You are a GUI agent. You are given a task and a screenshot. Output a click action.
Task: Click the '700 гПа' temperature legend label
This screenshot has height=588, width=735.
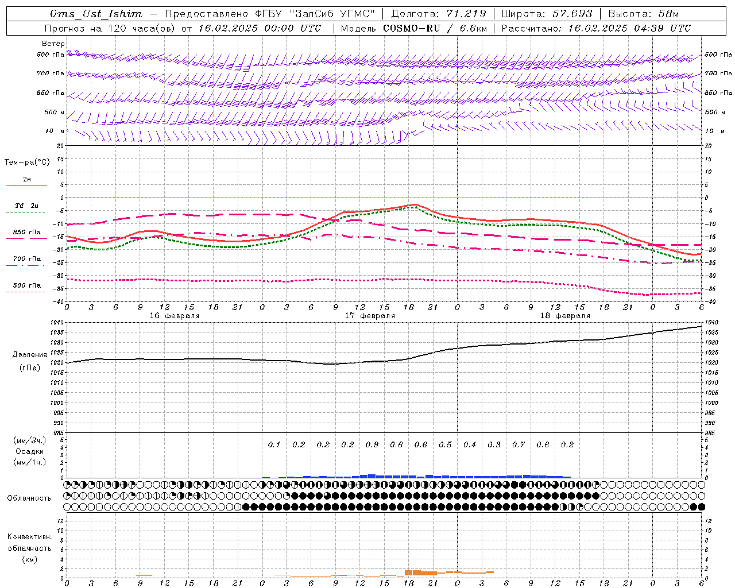pyautogui.click(x=27, y=258)
